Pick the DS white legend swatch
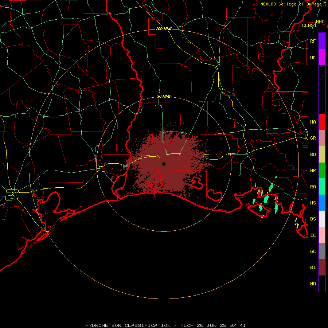The image size is (328, 328). coord(322,219)
